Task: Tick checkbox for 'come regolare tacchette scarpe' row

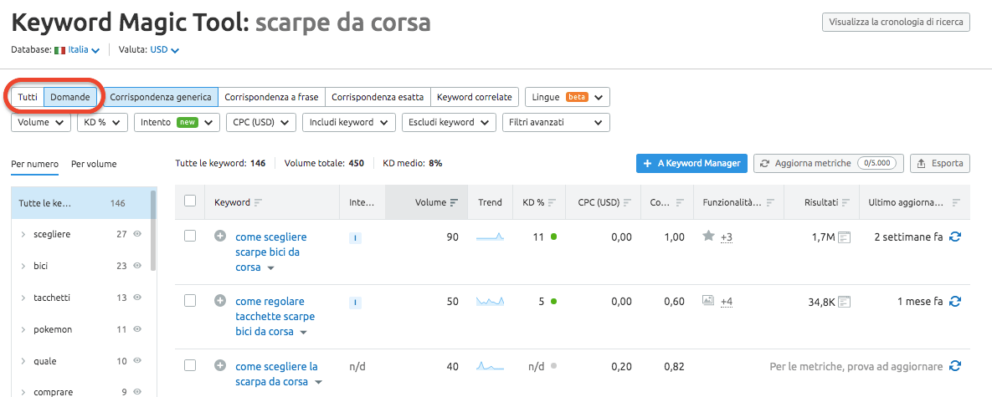Action: point(190,301)
